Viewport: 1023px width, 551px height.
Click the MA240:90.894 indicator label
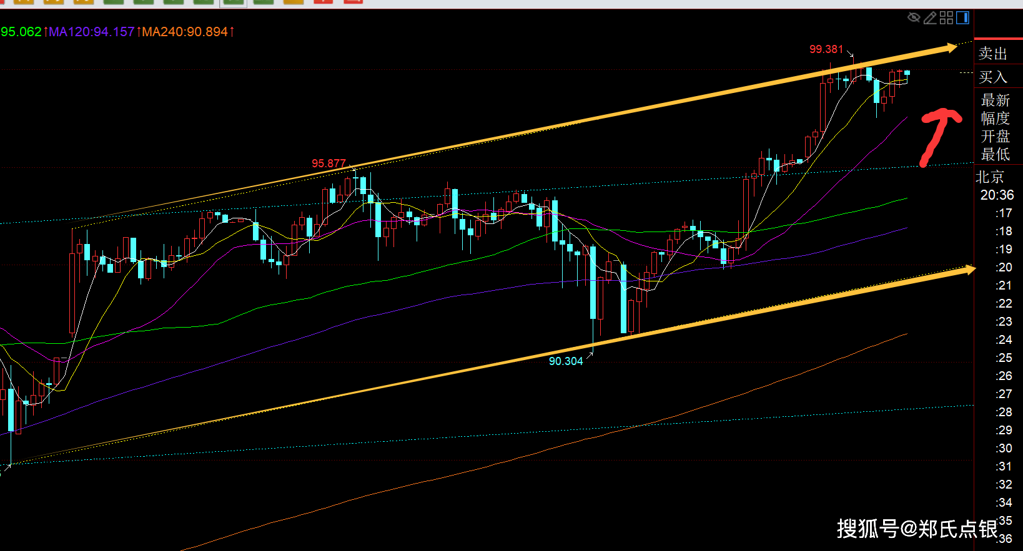(x=185, y=31)
